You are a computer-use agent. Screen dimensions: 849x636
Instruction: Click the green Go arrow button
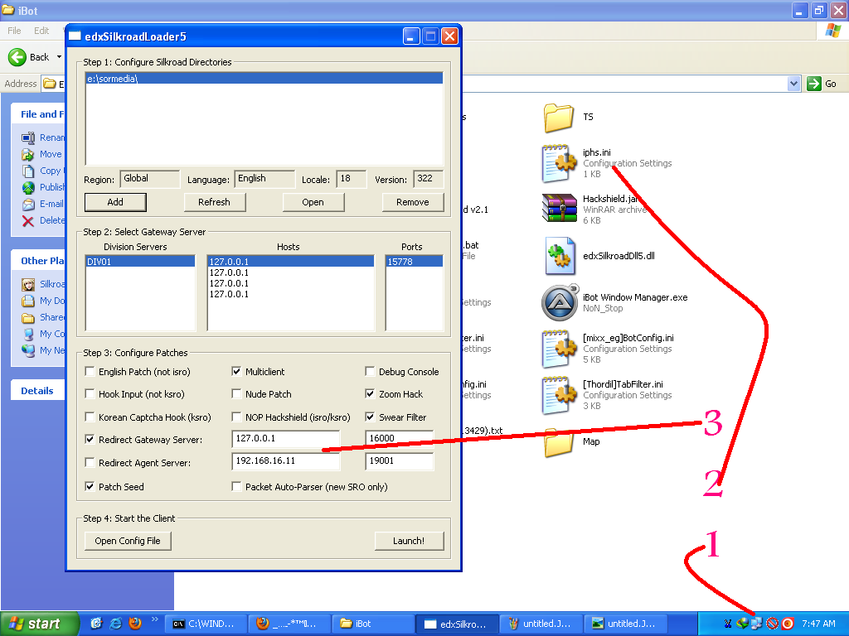coord(814,84)
